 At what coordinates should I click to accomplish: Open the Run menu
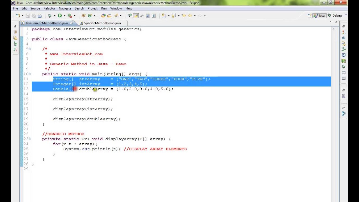click(x=104, y=8)
